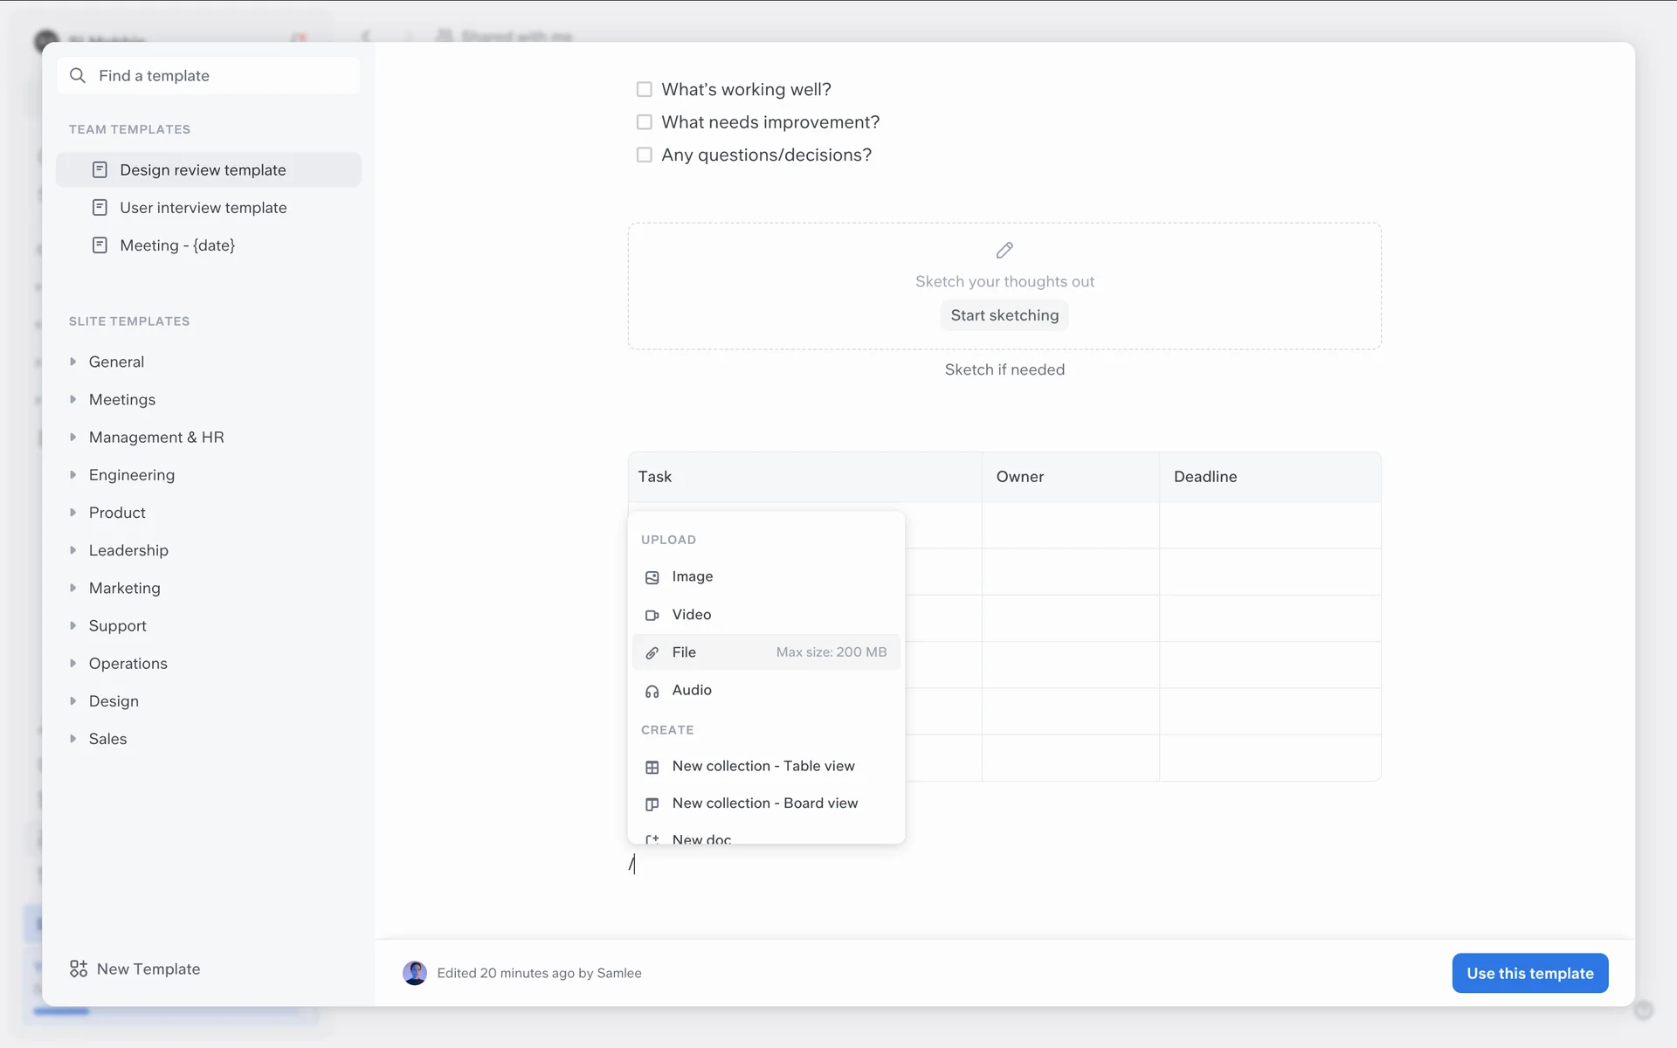
Task: Click the Video camera icon
Action: click(x=652, y=615)
